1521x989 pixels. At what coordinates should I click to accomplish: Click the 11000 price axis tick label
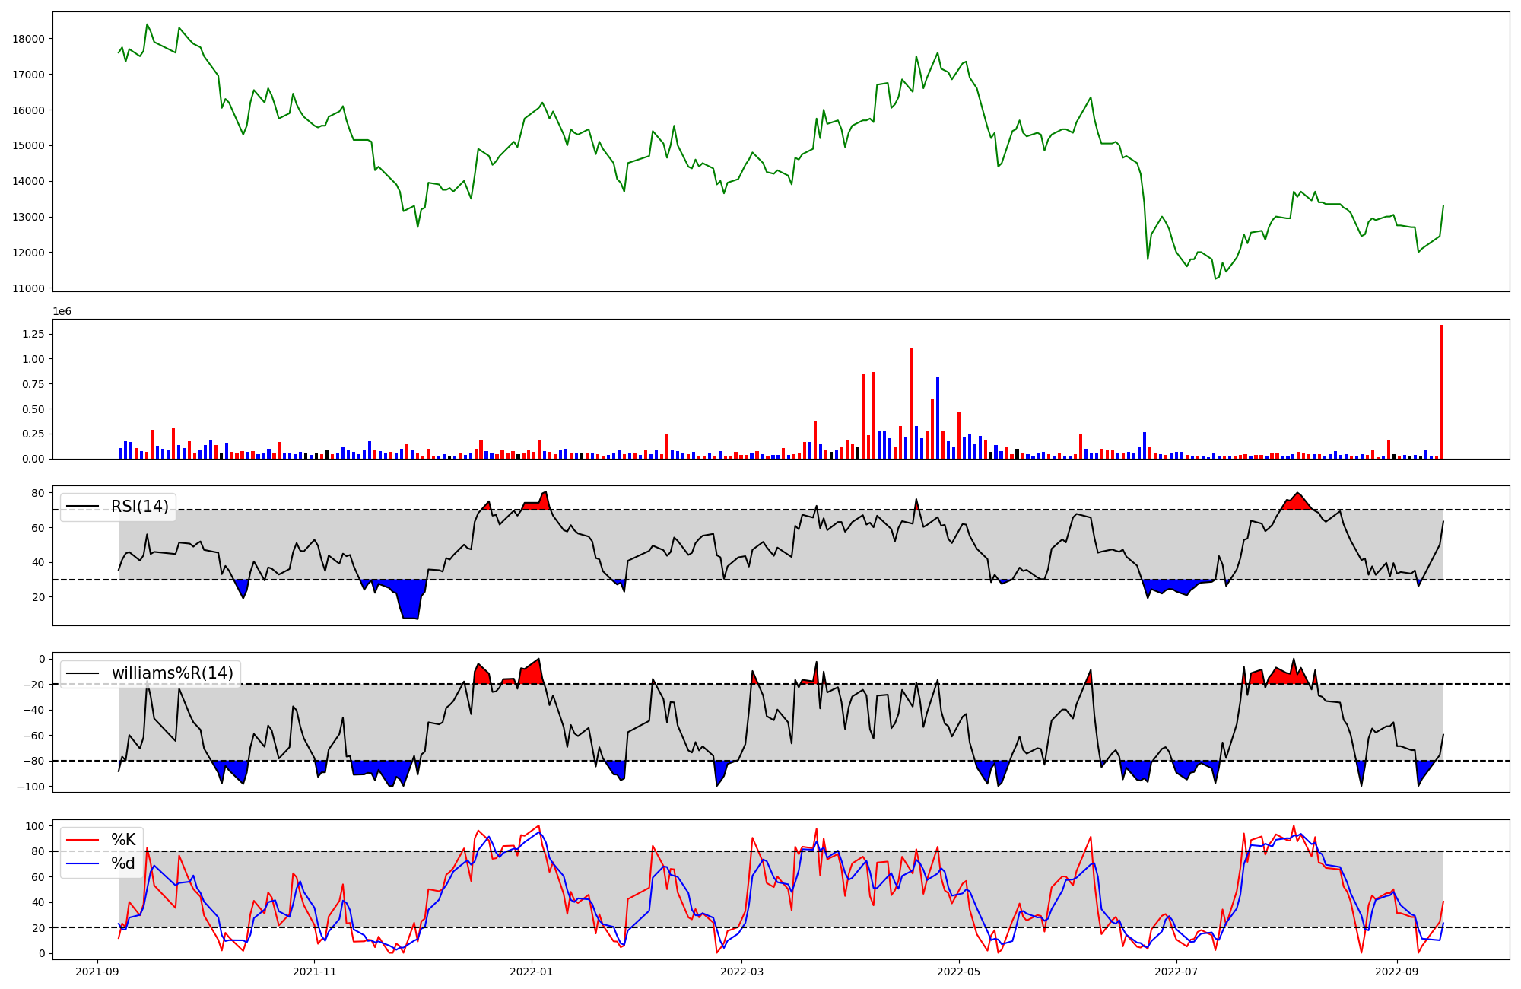click(30, 288)
